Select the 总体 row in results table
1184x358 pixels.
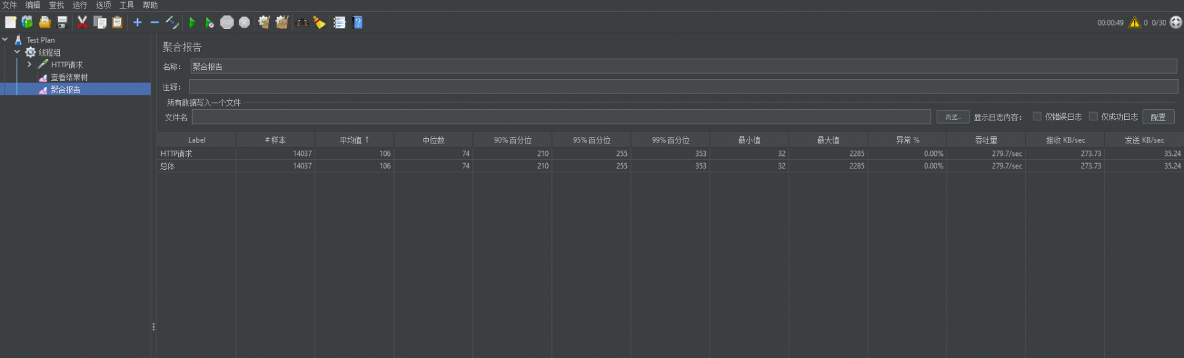(670, 166)
